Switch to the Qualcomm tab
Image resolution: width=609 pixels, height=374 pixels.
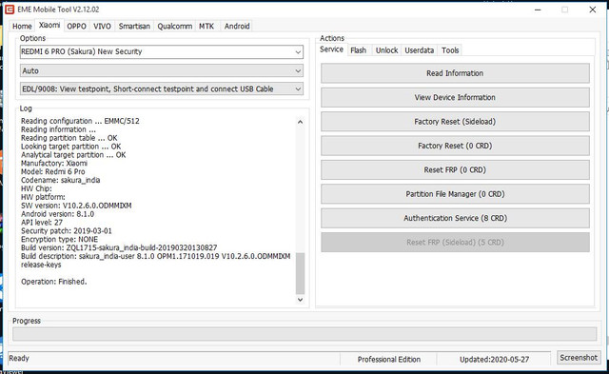pos(175,26)
